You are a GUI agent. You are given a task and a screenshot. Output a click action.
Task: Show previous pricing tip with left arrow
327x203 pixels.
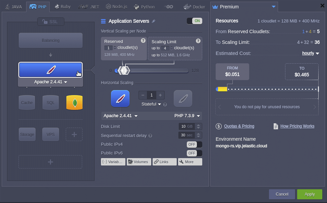click(x=220, y=107)
